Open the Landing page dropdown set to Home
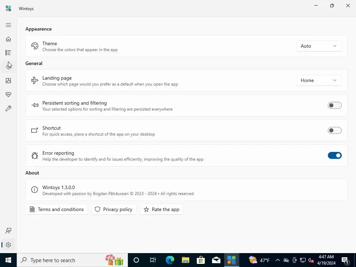 pyautogui.click(x=319, y=80)
